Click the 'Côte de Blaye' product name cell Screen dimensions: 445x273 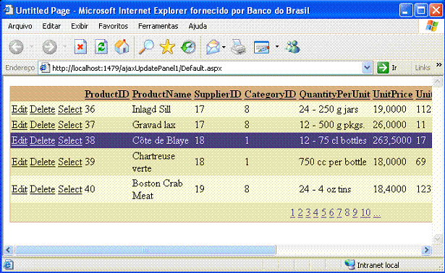coord(161,140)
